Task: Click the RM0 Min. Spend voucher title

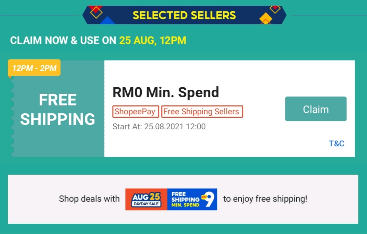Action: 166,92
